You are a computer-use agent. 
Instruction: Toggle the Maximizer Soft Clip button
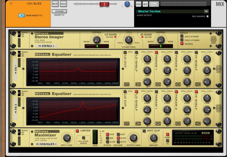click(x=144, y=131)
